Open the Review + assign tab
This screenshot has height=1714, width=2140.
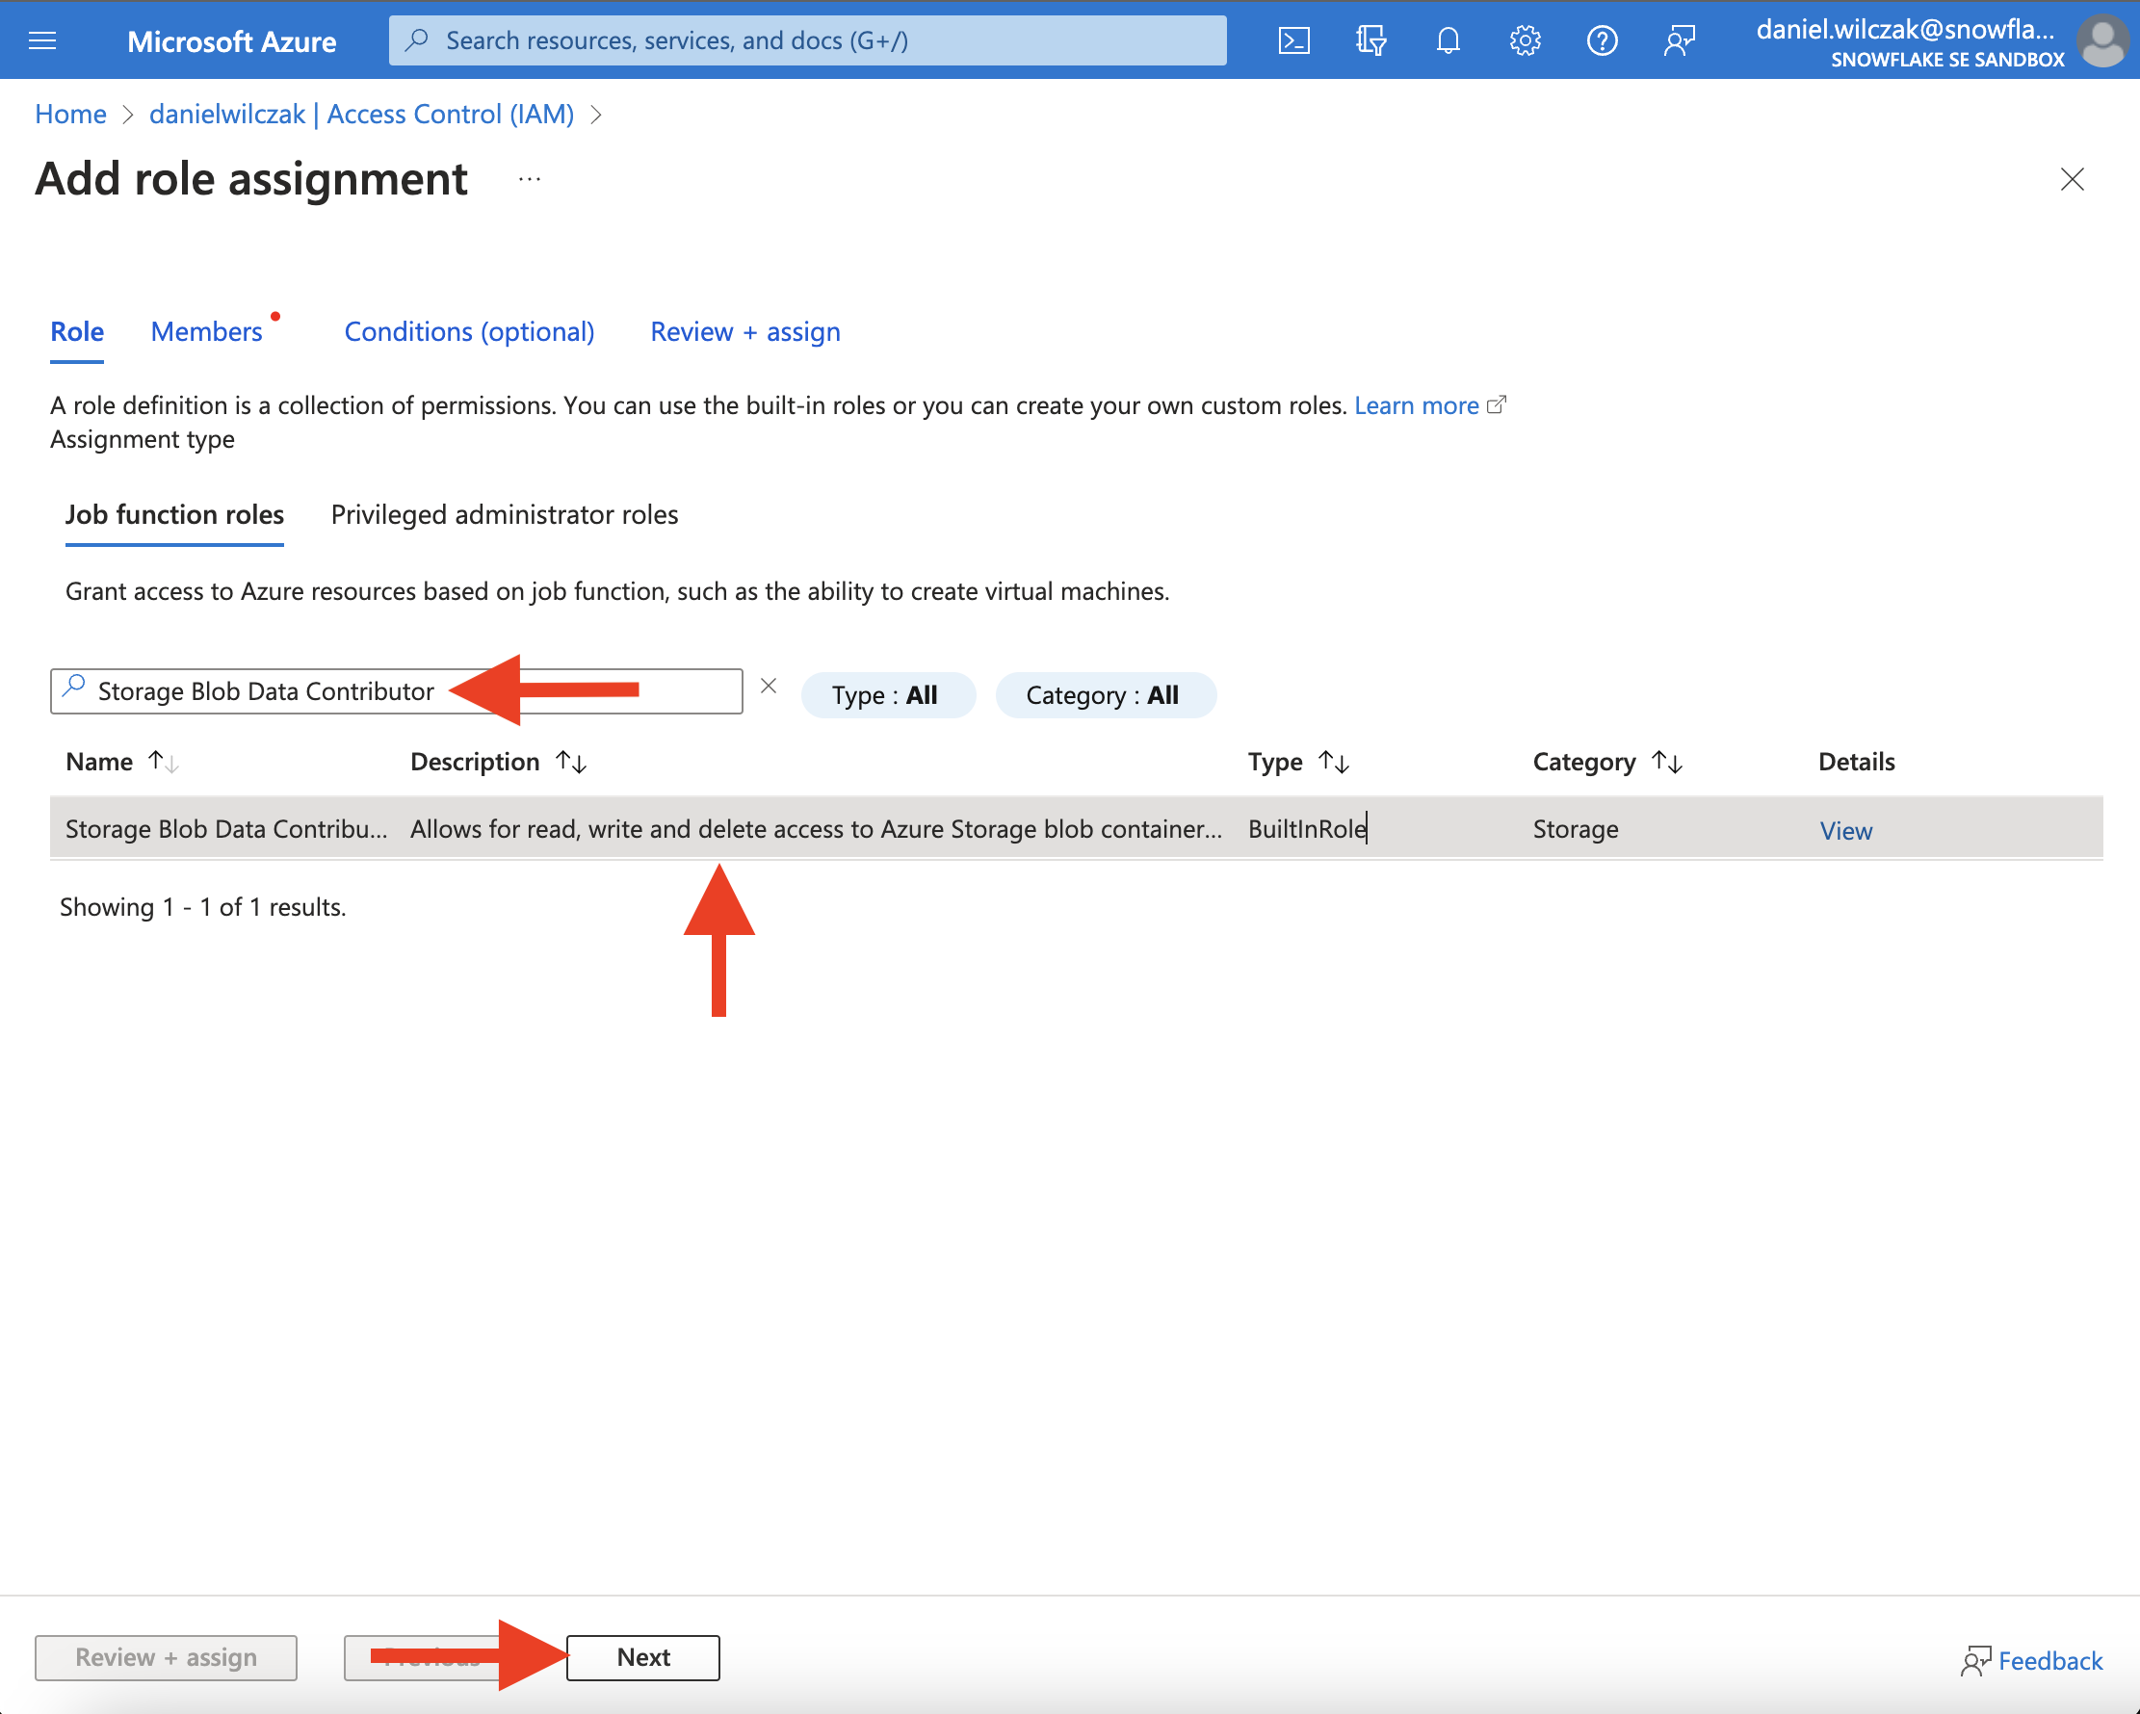tap(745, 331)
